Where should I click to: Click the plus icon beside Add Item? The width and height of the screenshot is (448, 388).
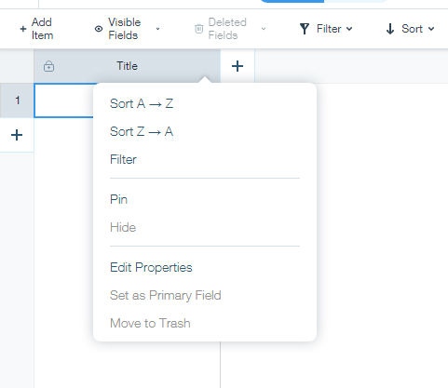(x=23, y=29)
